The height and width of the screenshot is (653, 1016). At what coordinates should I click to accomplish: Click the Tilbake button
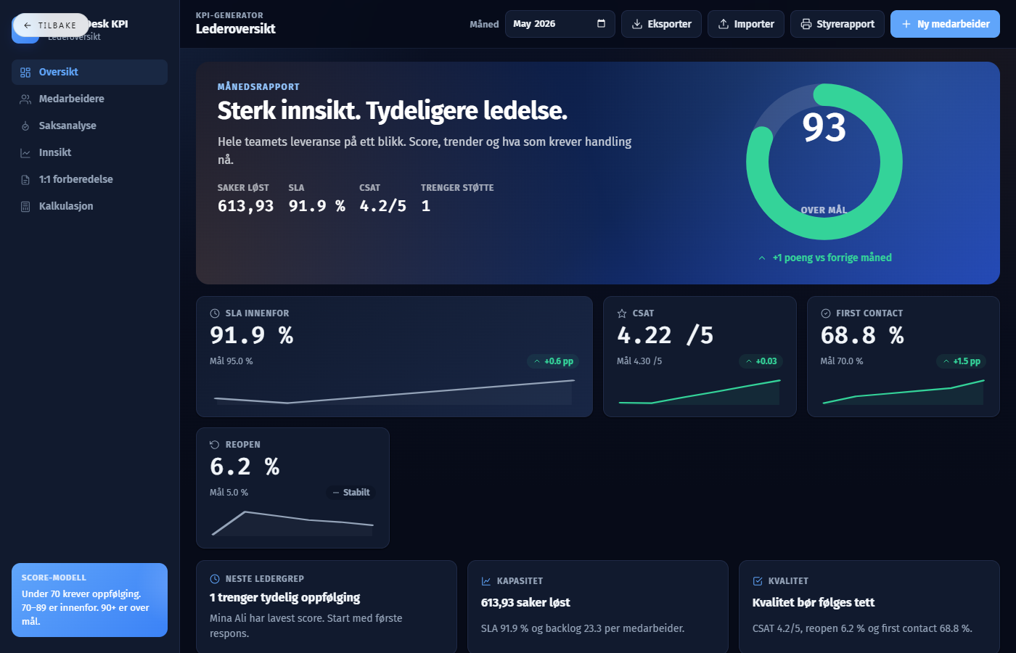click(51, 25)
